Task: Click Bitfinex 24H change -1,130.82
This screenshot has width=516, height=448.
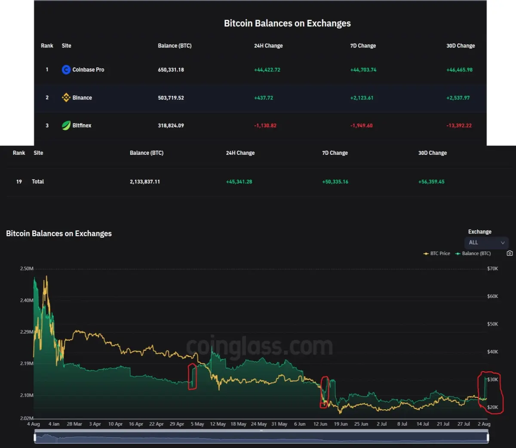Action: (x=265, y=126)
